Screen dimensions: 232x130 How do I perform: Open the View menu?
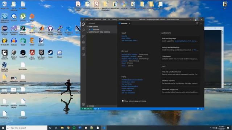click(104, 19)
